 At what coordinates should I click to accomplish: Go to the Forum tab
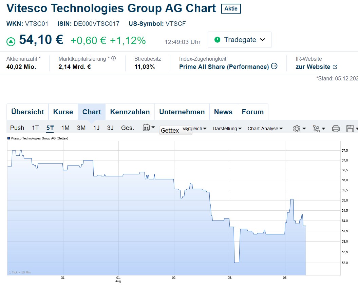252,112
